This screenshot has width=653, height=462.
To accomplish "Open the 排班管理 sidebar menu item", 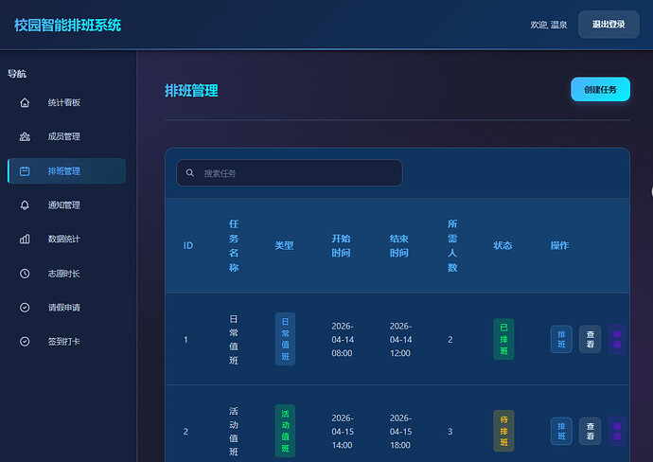I will [x=66, y=170].
